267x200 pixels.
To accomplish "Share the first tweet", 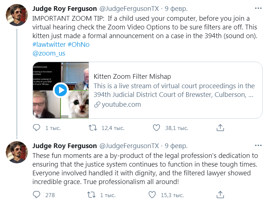I will pyautogui.click(x=220, y=128).
